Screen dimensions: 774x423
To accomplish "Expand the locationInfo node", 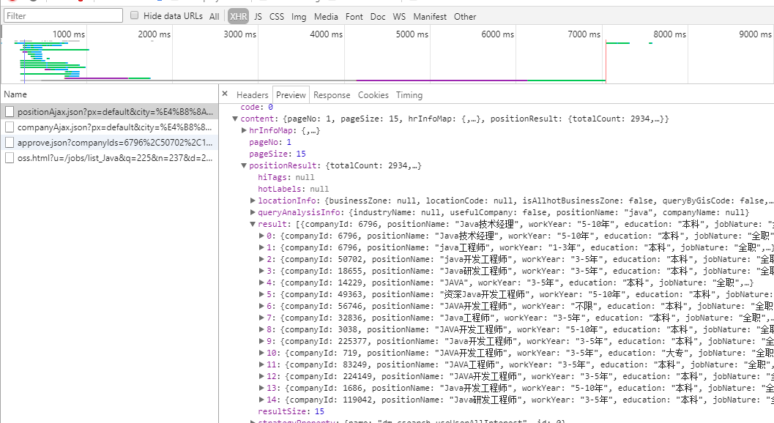I will click(x=253, y=201).
